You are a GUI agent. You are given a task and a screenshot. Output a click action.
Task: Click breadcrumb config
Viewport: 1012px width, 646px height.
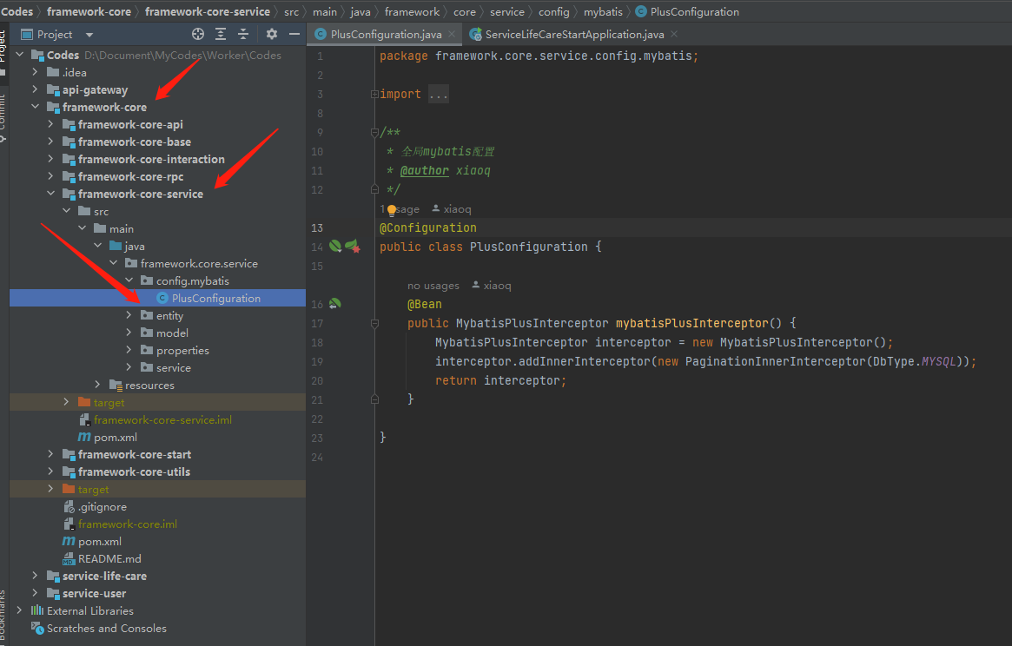tap(553, 11)
